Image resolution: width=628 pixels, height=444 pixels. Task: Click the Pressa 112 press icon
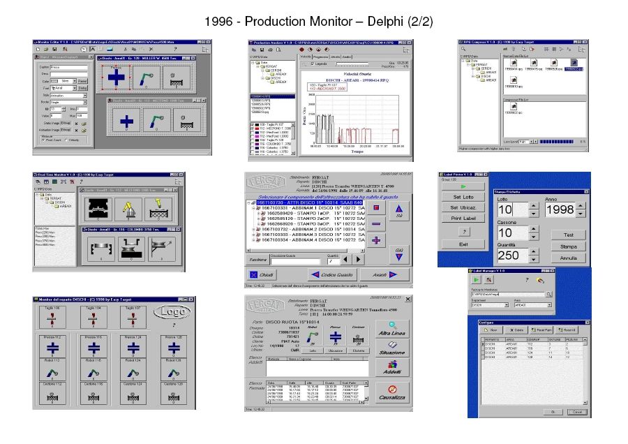(x=52, y=348)
